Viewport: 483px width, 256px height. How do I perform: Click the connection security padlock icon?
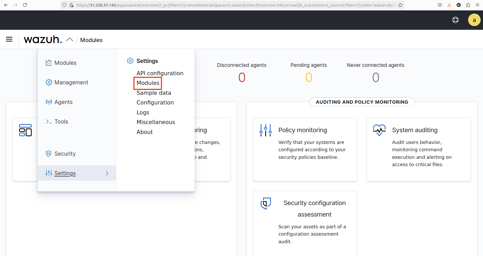(71, 5)
